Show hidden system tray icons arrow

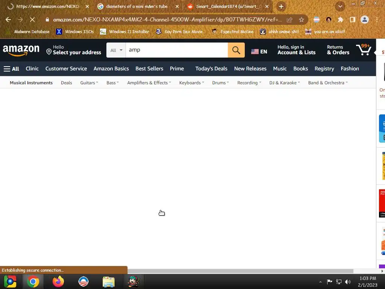[320, 282]
